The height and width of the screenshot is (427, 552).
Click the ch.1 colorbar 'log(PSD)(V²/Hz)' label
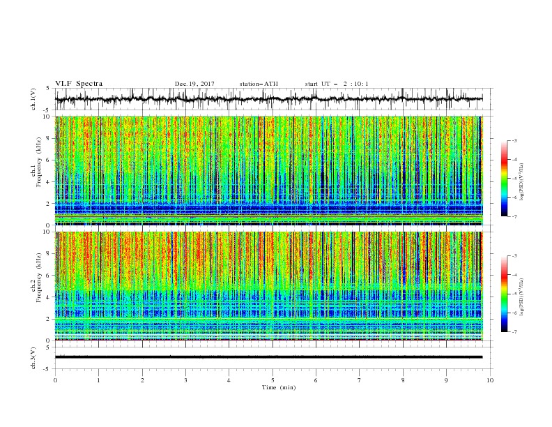coord(522,182)
